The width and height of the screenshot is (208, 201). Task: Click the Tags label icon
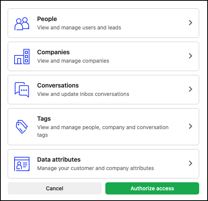coord(22,127)
